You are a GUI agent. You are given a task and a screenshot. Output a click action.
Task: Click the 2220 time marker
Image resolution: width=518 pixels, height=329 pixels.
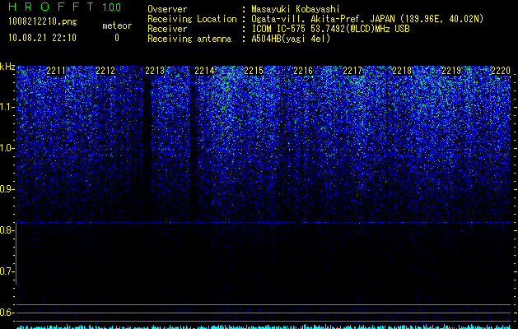coord(502,71)
